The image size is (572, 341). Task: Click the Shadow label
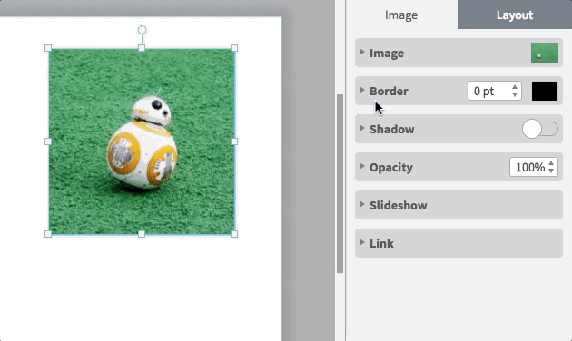392,129
